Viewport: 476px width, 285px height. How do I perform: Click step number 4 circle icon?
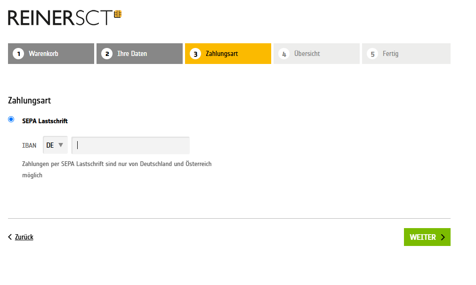pos(284,54)
